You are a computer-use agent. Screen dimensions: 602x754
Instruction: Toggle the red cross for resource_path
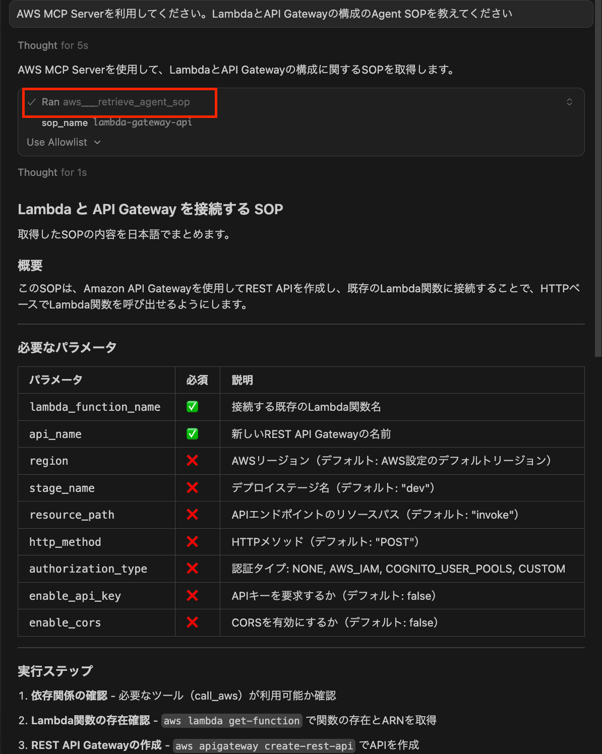(x=192, y=515)
